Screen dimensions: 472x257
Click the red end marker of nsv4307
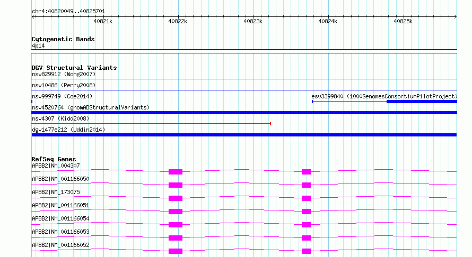tap(270, 124)
